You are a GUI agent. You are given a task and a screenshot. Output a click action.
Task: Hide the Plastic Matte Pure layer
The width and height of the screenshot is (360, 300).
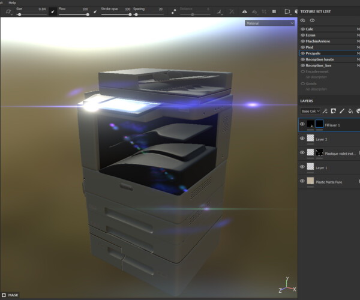302,181
